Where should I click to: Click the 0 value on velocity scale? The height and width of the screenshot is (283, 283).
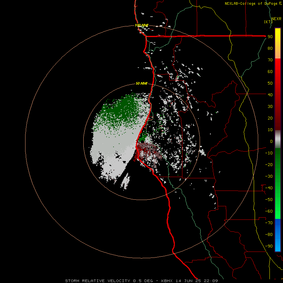(x=271, y=141)
